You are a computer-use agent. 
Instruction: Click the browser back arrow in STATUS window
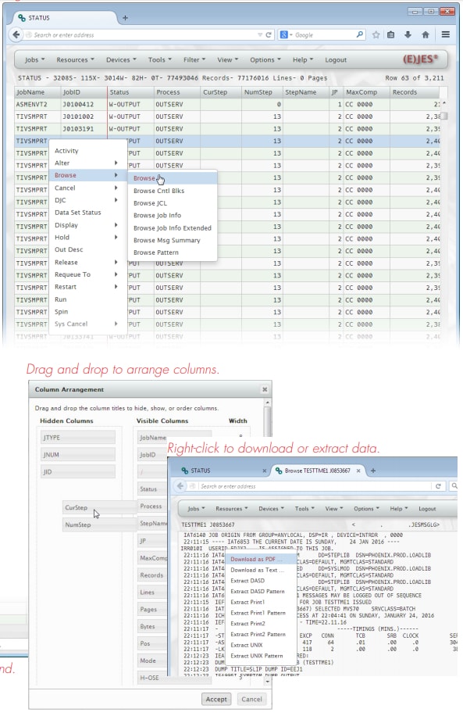(16, 34)
